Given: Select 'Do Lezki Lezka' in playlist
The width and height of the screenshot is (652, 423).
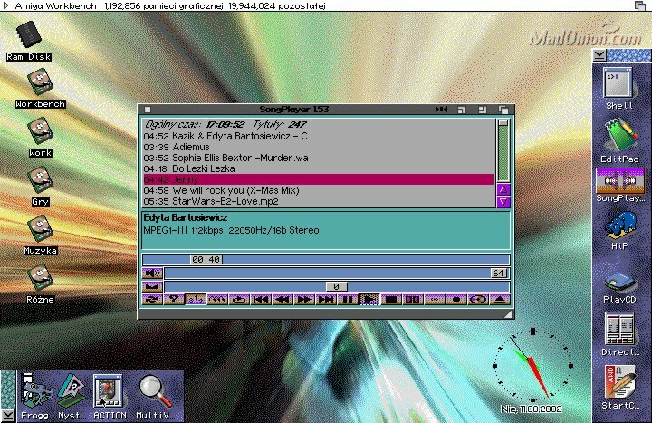Looking at the screenshot, I should (x=319, y=168).
